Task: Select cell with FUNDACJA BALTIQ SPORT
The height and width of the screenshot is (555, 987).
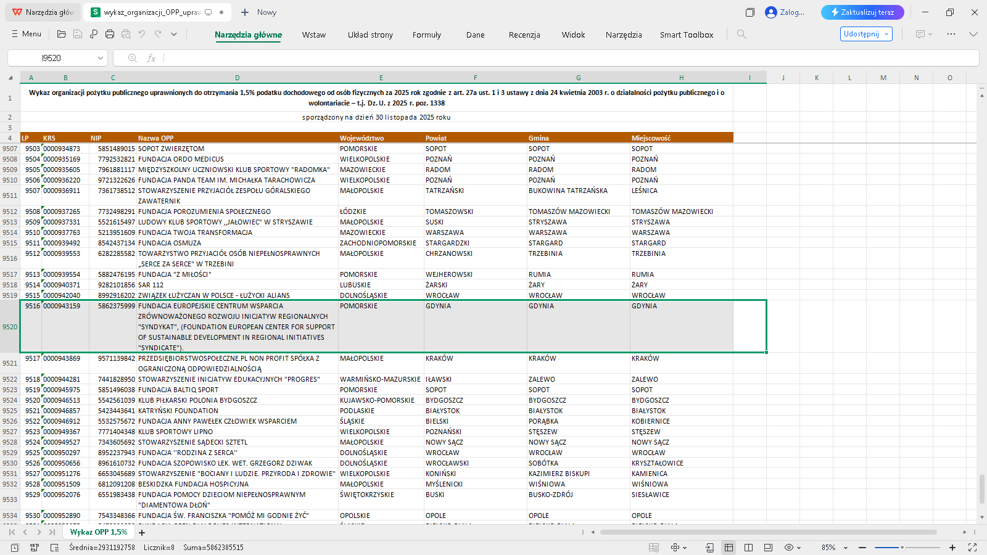Action: click(178, 390)
